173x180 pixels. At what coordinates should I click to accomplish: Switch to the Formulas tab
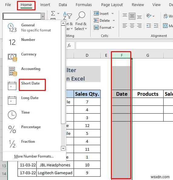click(x=84, y=5)
